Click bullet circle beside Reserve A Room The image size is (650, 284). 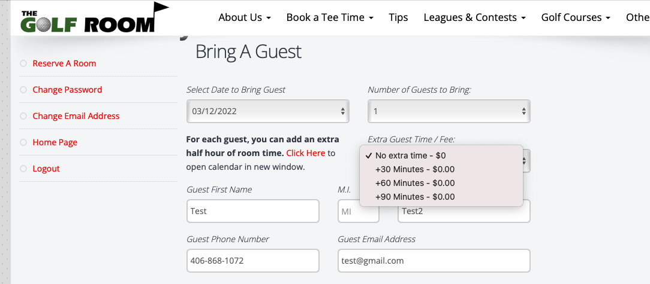[x=23, y=63]
